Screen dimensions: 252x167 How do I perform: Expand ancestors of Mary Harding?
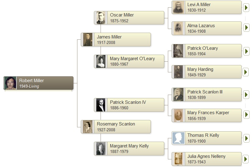pos(246,72)
